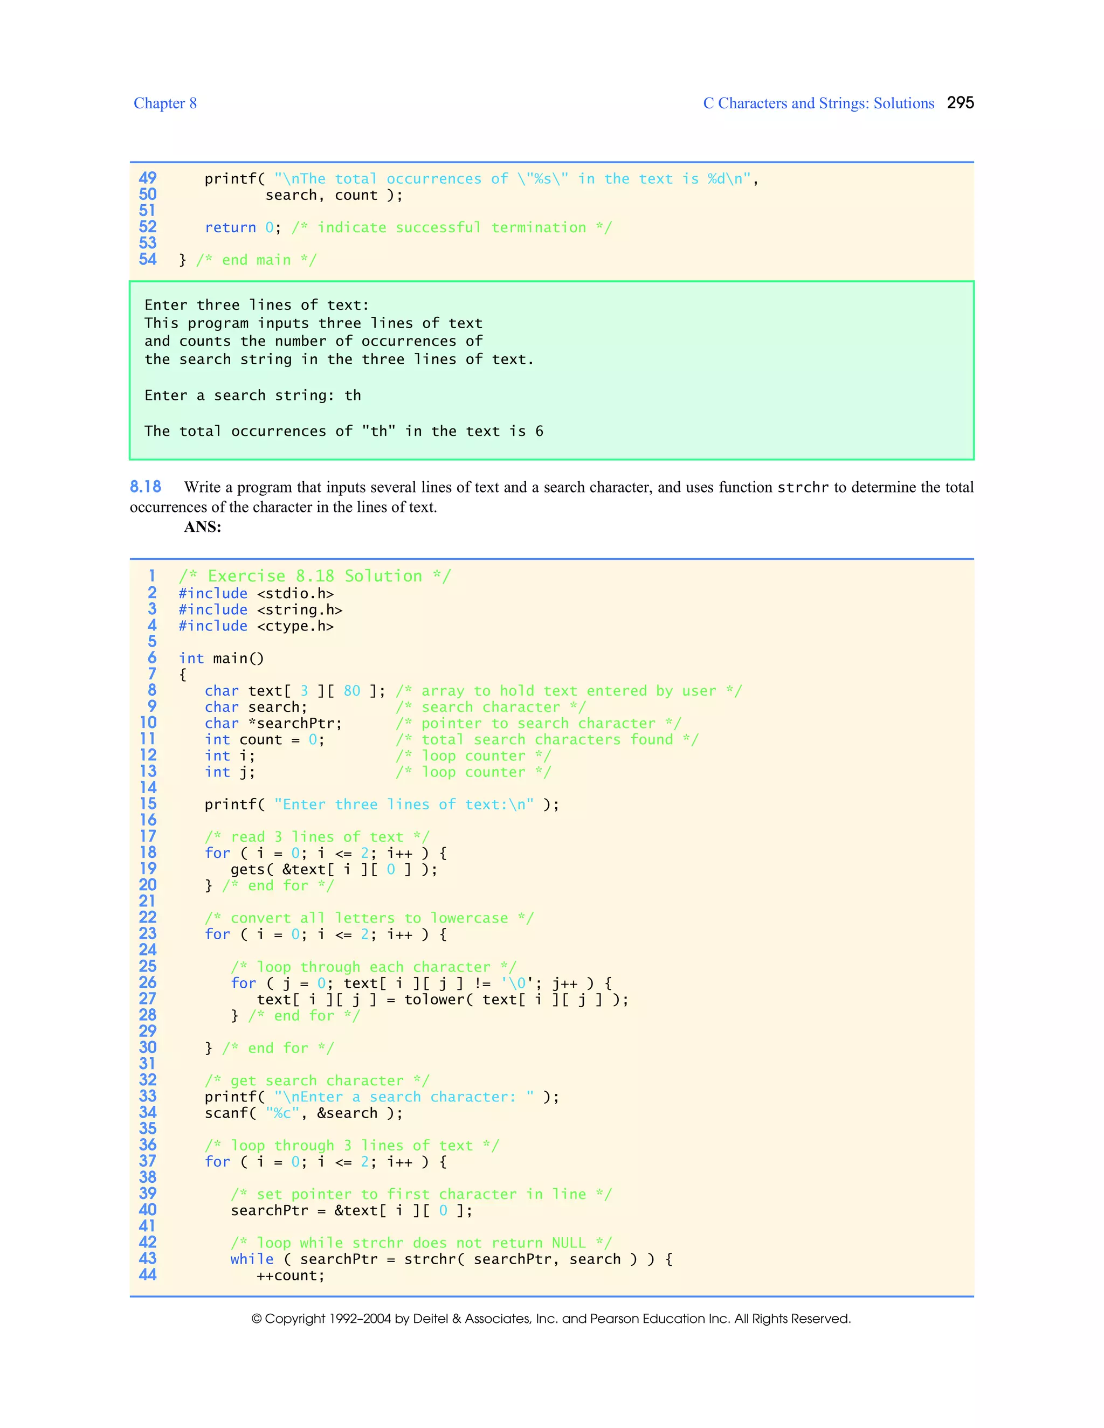Click the 'int count = 0;' line
The height and width of the screenshot is (1428, 1104).
coord(264,739)
